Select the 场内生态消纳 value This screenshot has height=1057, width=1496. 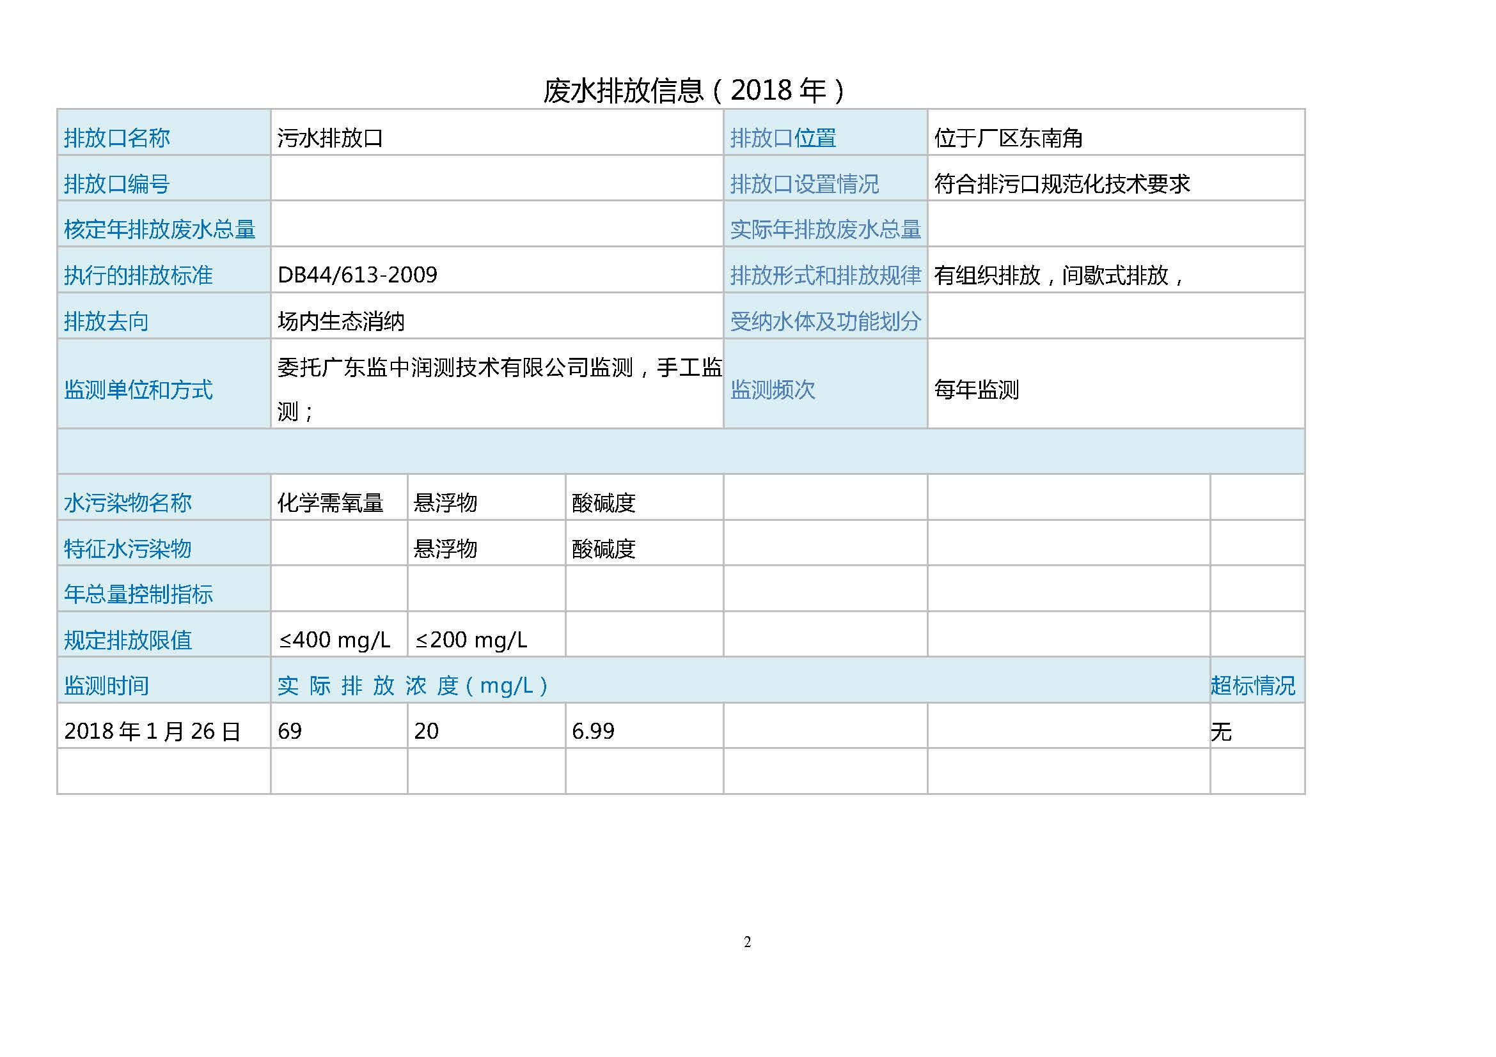coord(341,321)
